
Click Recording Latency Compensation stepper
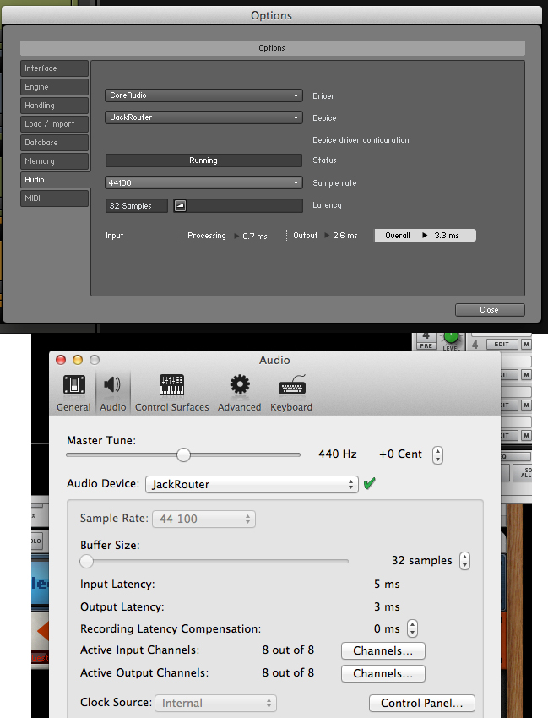[x=413, y=628]
